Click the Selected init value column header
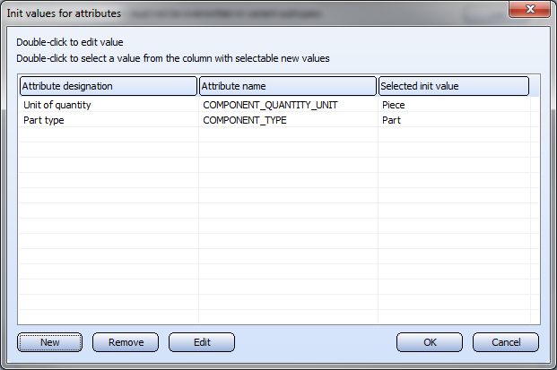The height and width of the screenshot is (370, 557). [x=454, y=86]
